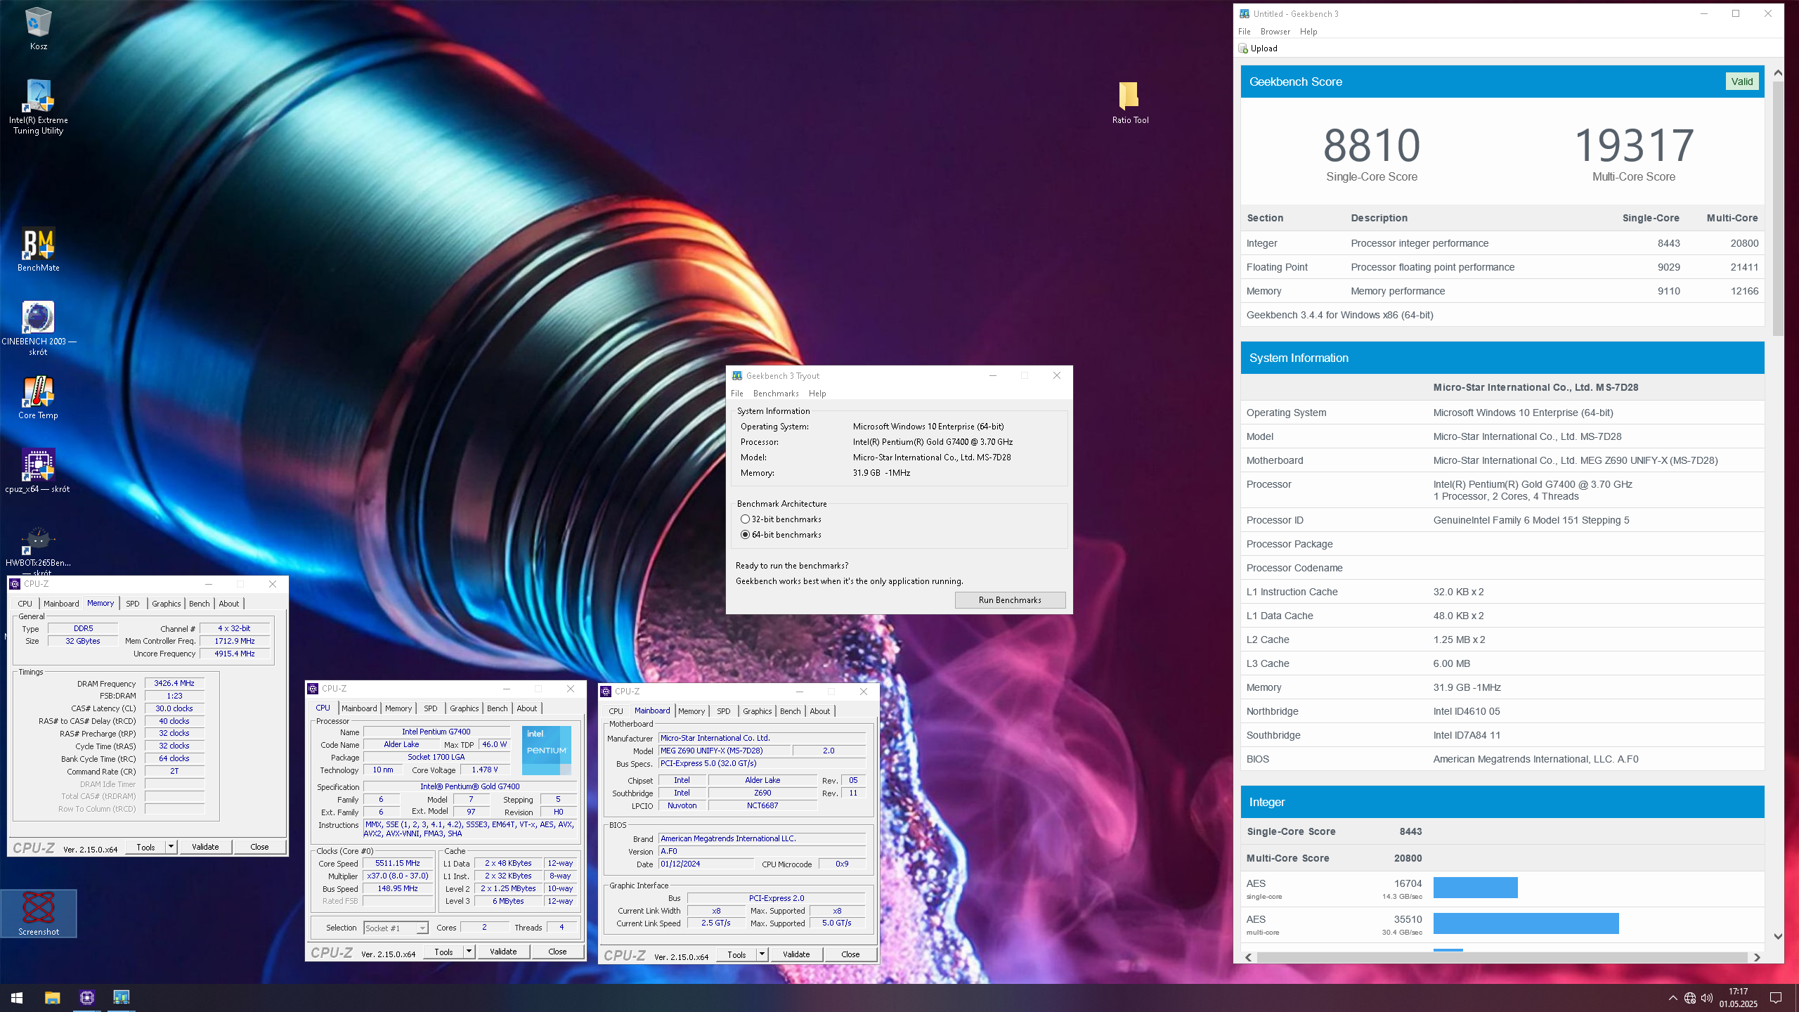Screen dimensions: 1799x1012
Task: Click the volume speaker tray icon
Action: 1707,998
